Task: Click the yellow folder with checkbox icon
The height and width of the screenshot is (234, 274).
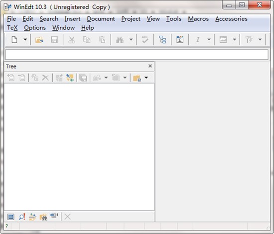Action: [x=137, y=78]
